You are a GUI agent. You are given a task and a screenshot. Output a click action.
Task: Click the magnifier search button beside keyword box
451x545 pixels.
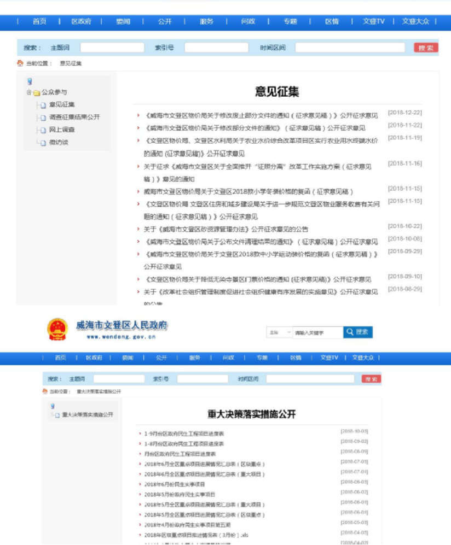pos(358,332)
